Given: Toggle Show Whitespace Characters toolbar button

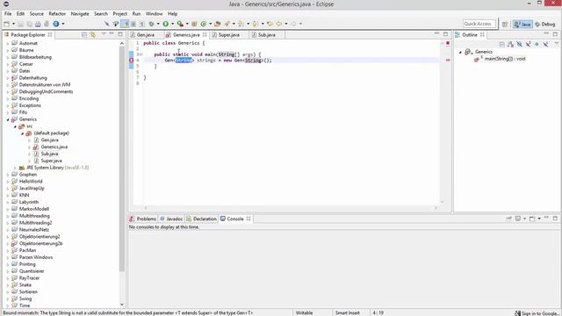Looking at the screenshot, I should (x=142, y=24).
